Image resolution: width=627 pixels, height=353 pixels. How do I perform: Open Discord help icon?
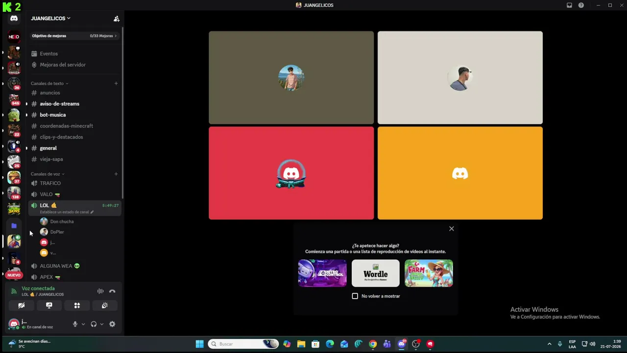coord(581,5)
